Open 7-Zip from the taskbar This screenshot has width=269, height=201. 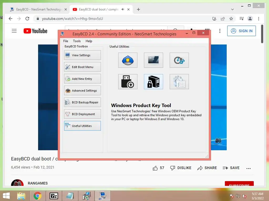tap(54, 196)
